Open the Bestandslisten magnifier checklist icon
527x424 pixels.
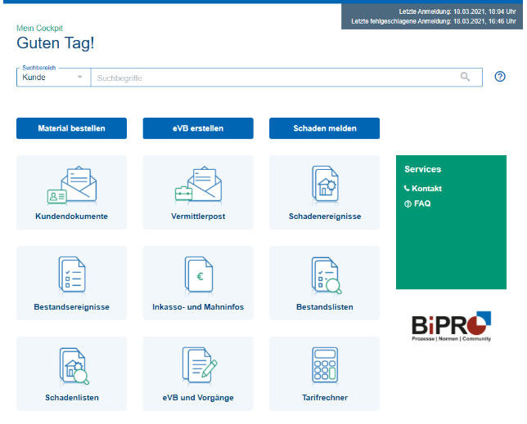pos(324,275)
